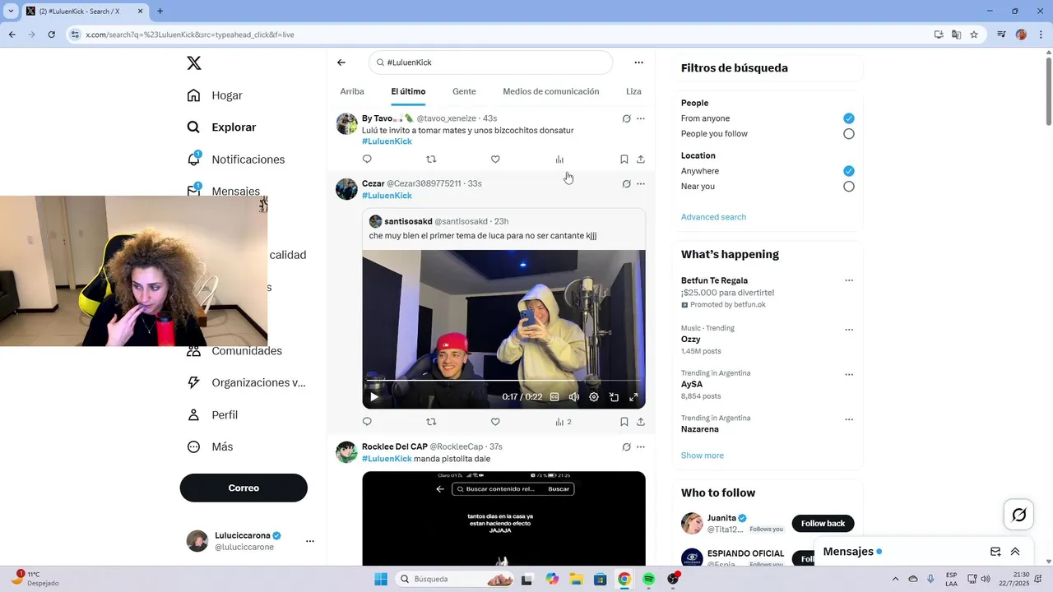Image resolution: width=1053 pixels, height=592 pixels.
Task: Follow back Juanita
Action: (x=823, y=524)
